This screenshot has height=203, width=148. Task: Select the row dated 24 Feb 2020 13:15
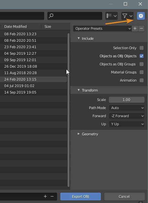pyautogui.click(x=34, y=79)
